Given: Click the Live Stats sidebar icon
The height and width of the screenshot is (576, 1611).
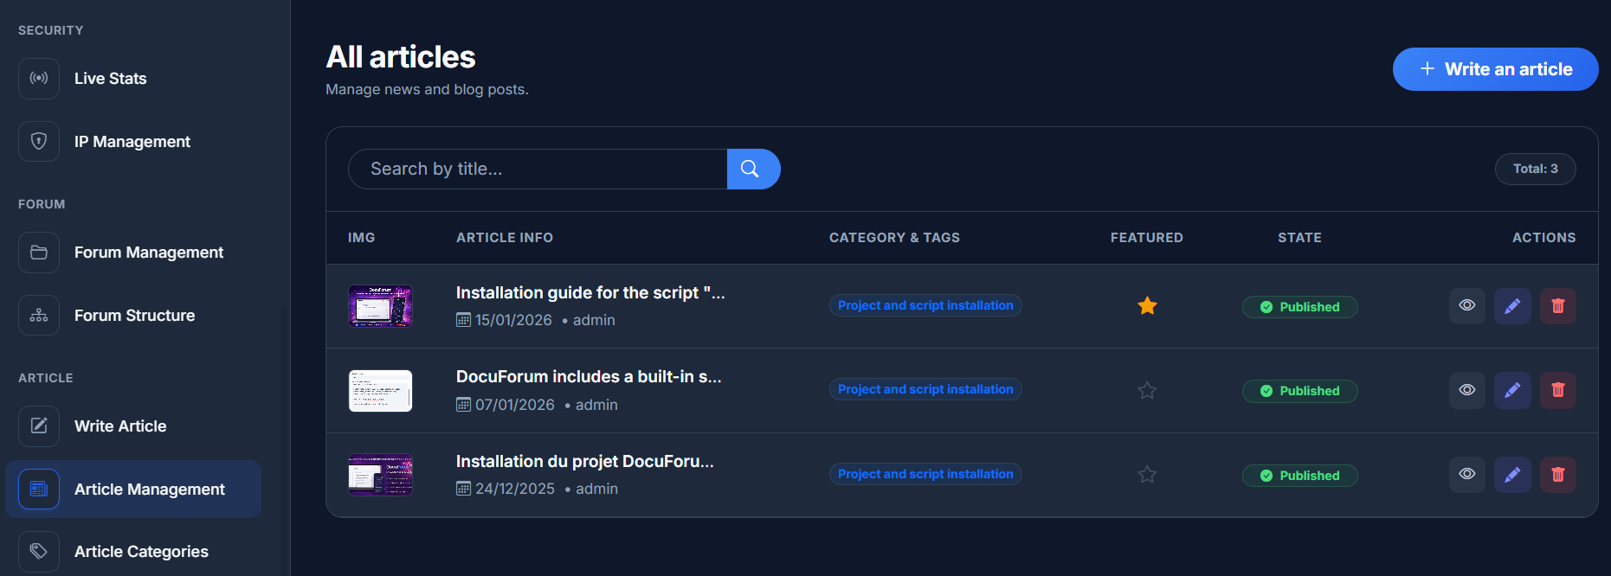Looking at the screenshot, I should pyautogui.click(x=39, y=79).
